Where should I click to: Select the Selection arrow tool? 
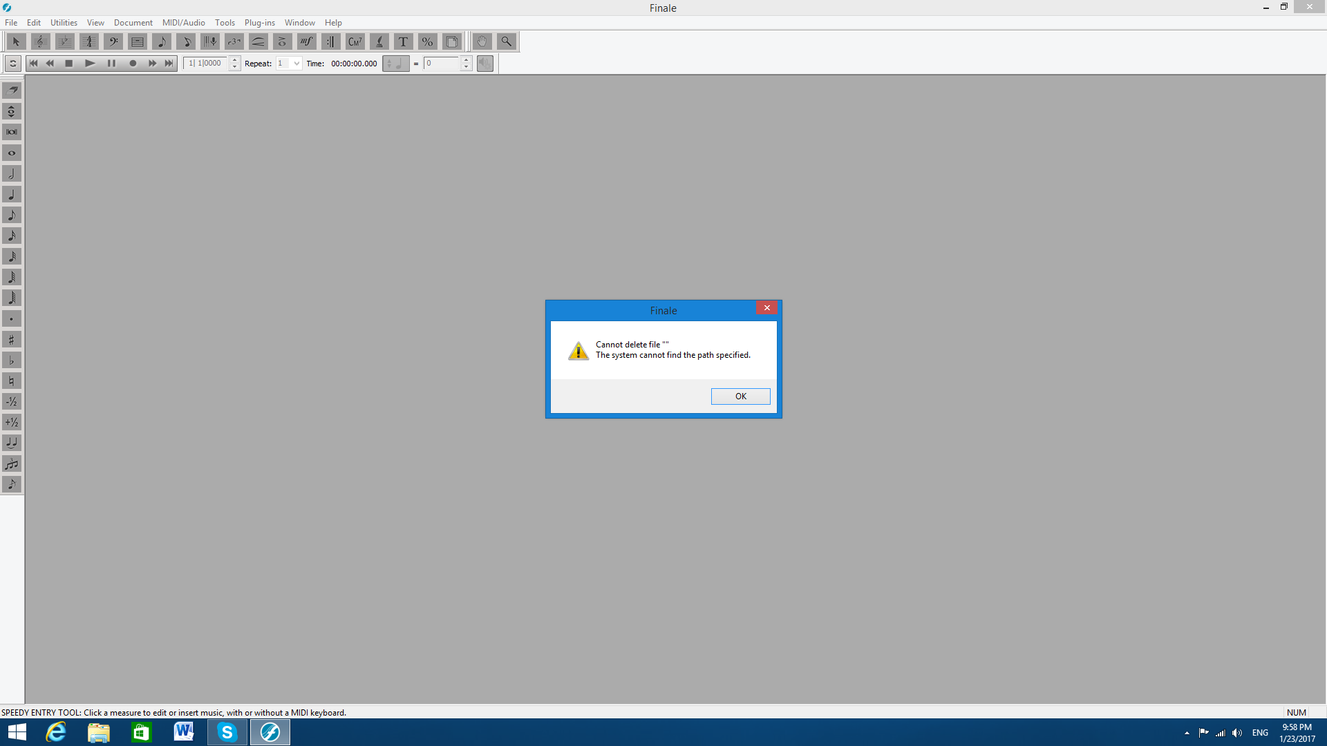tap(16, 41)
